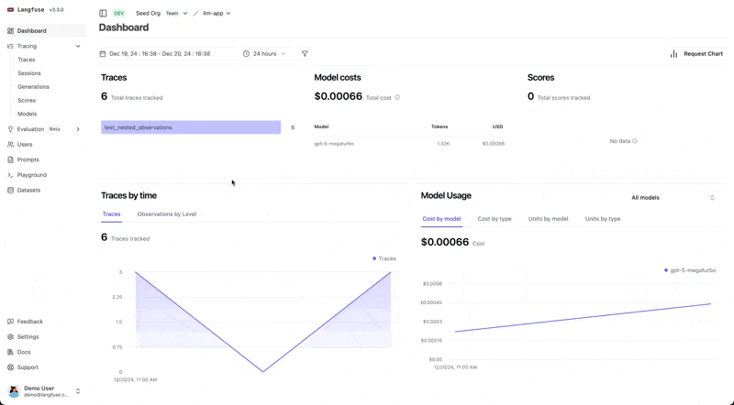Click the Model costs info icon

tap(397, 97)
